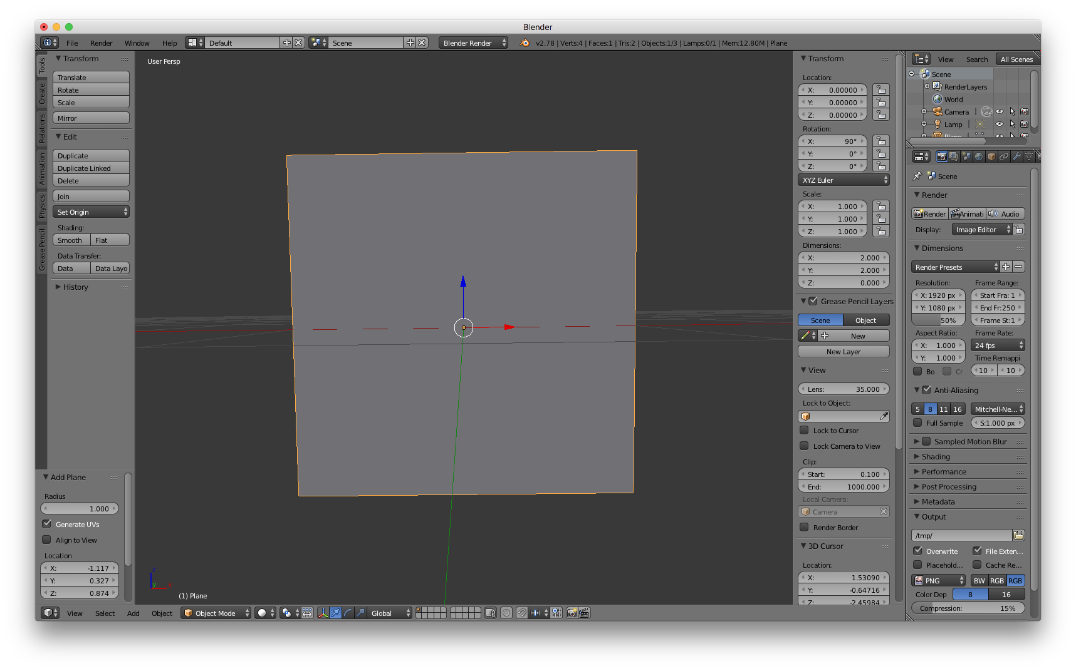Image resolution: width=1076 pixels, height=671 pixels.
Task: Switch to the Object tab under Grease Pencil
Action: pos(866,320)
